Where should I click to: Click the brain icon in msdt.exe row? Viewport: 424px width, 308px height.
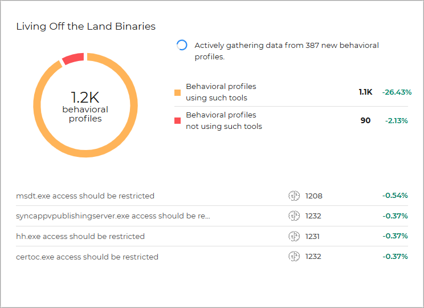[294, 196]
